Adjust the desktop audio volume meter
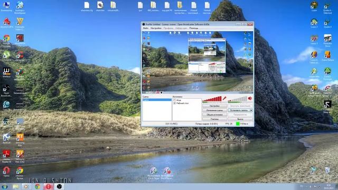Image resolution: width=338 pixels, height=190 pixels. [x=238, y=99]
